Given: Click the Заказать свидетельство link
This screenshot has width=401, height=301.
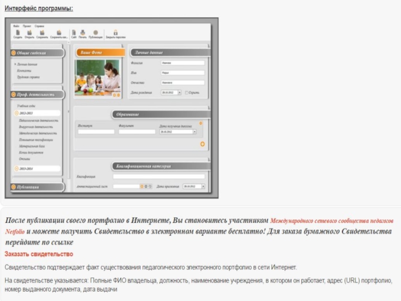Looking at the screenshot, I should coord(39,254).
